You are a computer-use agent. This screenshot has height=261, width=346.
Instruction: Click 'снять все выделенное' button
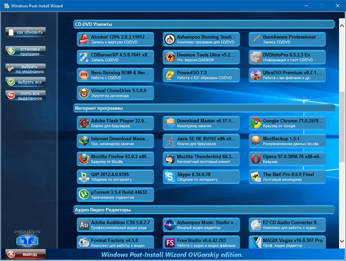click(25, 96)
